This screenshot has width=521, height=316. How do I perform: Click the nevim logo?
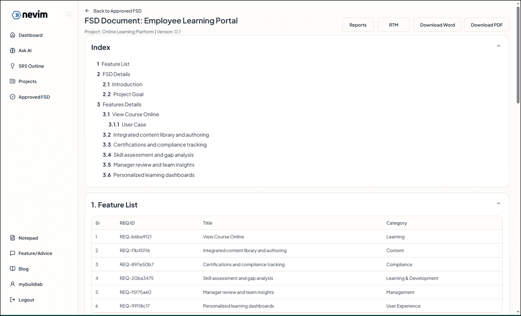coord(30,15)
